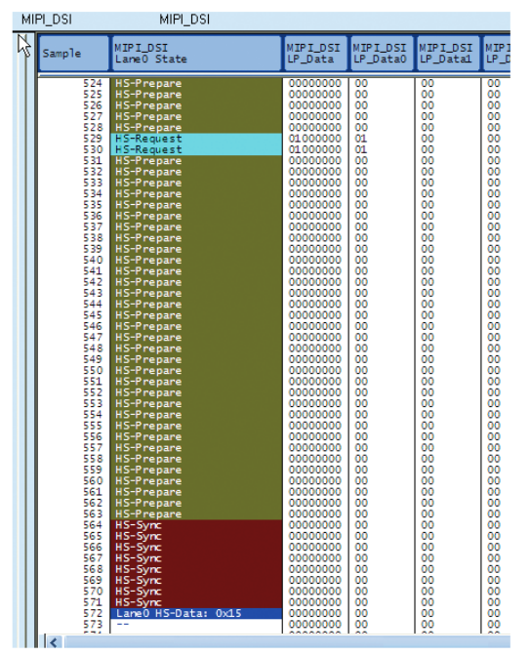Viewport: 530px width, 656px height.
Task: Select the MIPI_DSI Lane0 State column header
Action: tap(196, 54)
